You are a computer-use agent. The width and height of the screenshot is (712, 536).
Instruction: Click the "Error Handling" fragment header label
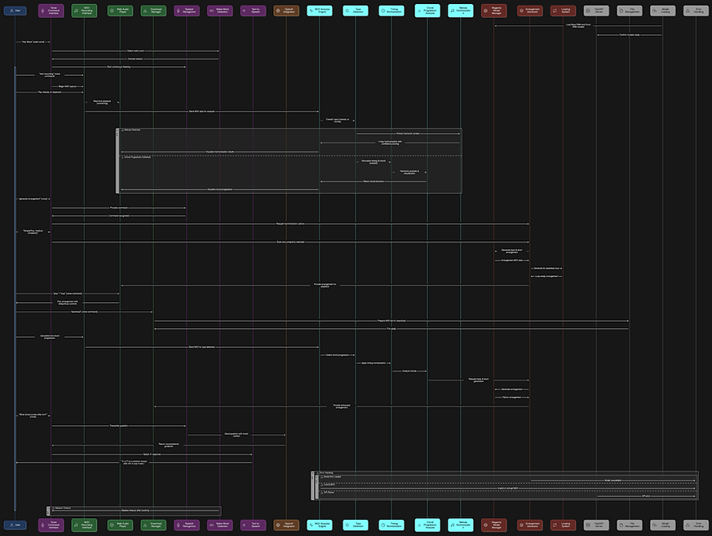click(326, 473)
